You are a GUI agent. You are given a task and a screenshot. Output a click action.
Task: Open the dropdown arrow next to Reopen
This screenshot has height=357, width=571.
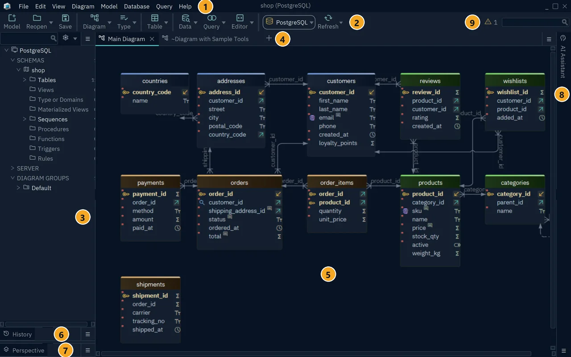coord(51,22)
